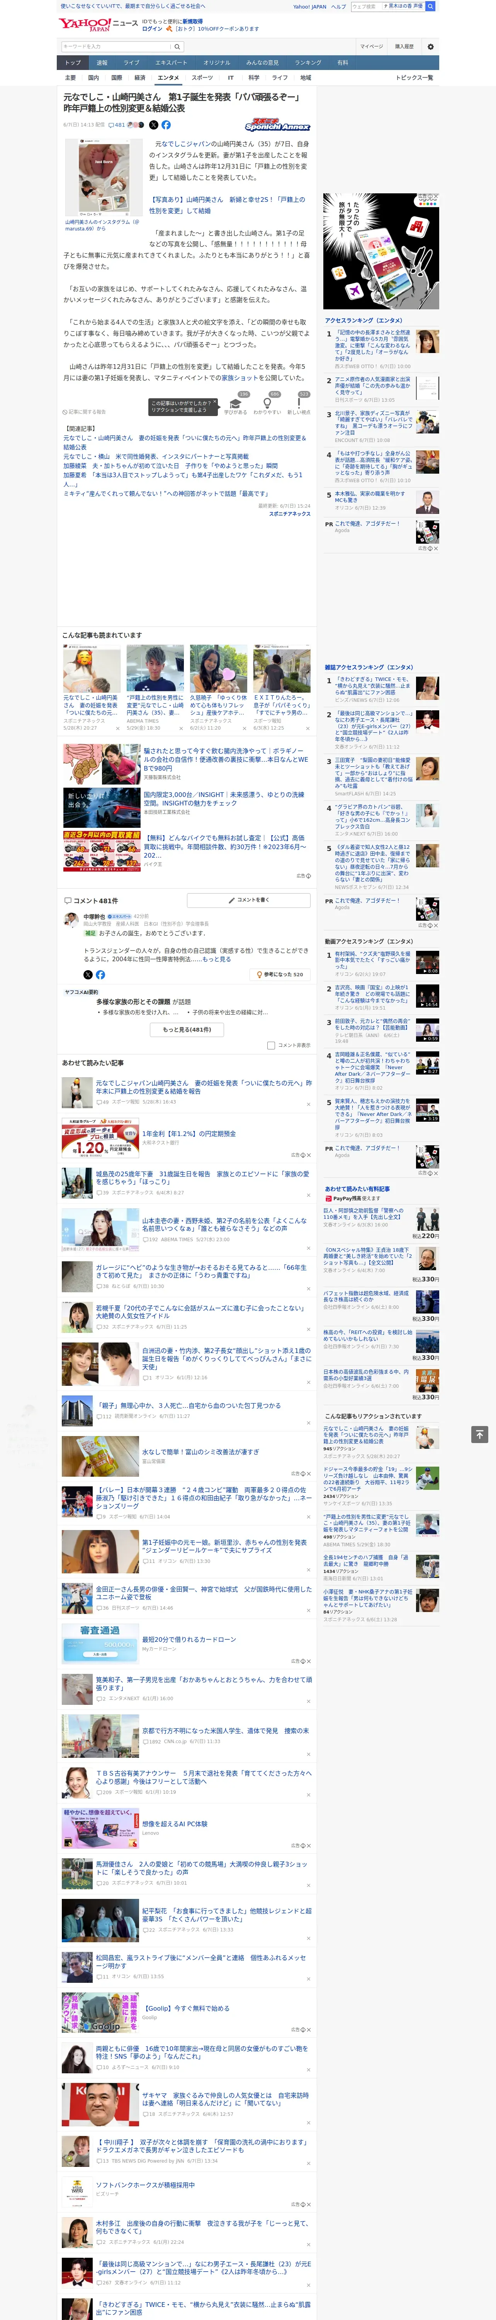Open the スポニチアネックス source link under the article
Screen dimensions: 496x2320
290,513
